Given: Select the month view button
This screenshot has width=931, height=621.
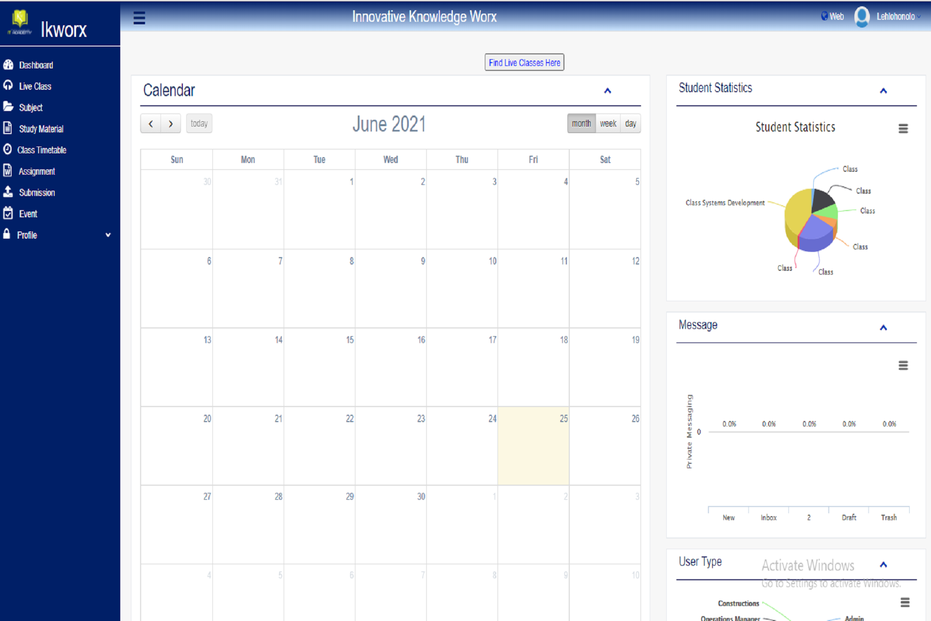Looking at the screenshot, I should 581,124.
